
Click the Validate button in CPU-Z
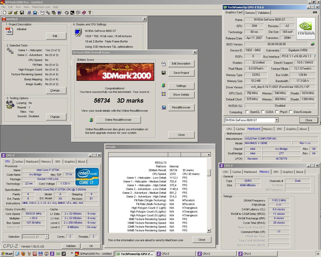pyautogui.click(x=71, y=246)
